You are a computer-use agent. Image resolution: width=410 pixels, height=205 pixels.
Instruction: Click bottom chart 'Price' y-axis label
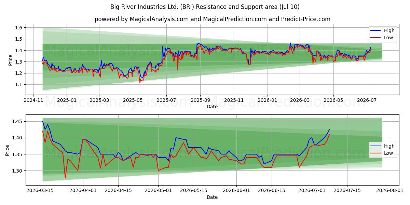point(8,150)
